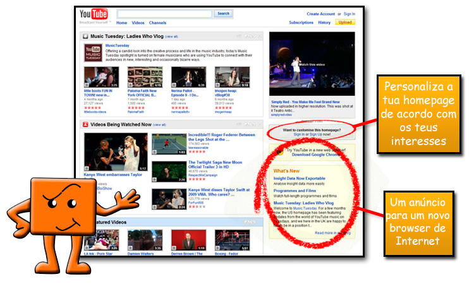Open the 'little boots FUN IN TOWN' thumbnail
The width and height of the screenshot is (474, 284).
click(101, 77)
